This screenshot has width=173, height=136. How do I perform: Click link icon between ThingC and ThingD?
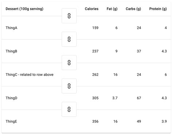(x=69, y=86)
